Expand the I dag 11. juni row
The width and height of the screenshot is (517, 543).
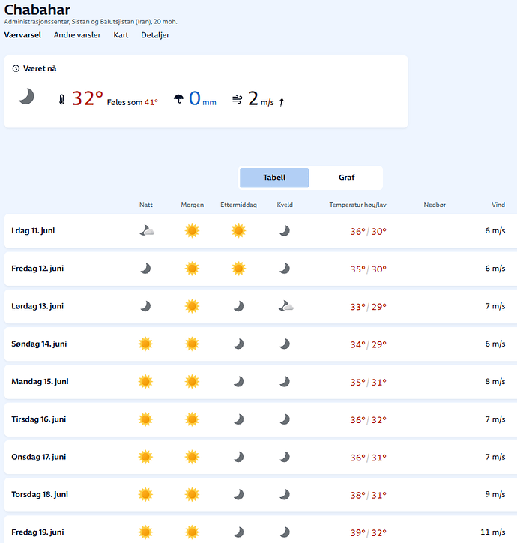click(x=261, y=231)
